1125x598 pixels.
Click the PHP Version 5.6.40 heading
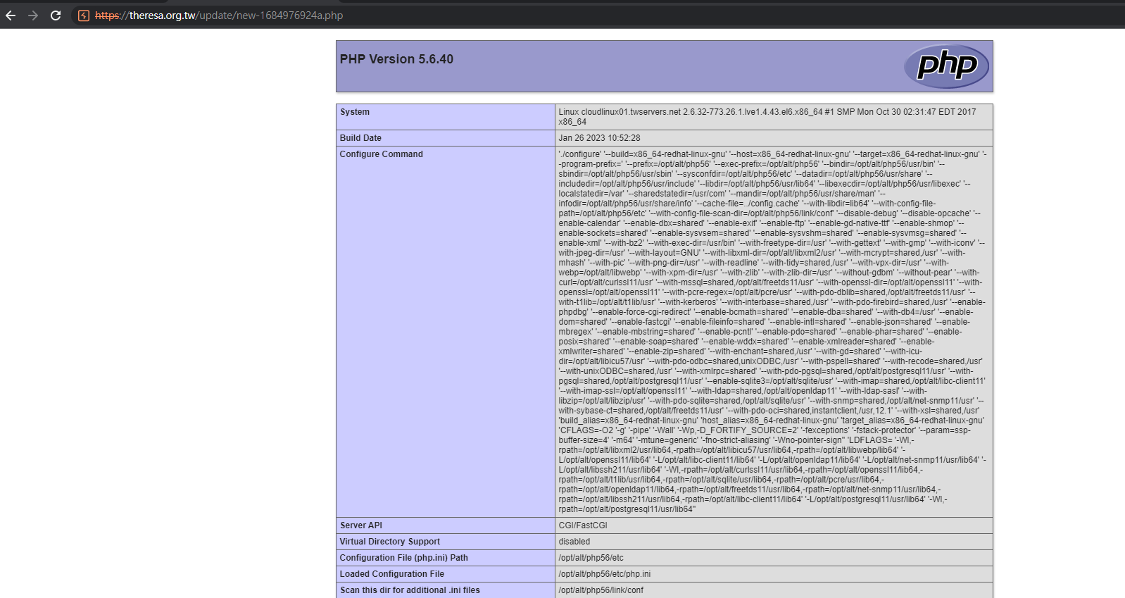pyautogui.click(x=396, y=59)
